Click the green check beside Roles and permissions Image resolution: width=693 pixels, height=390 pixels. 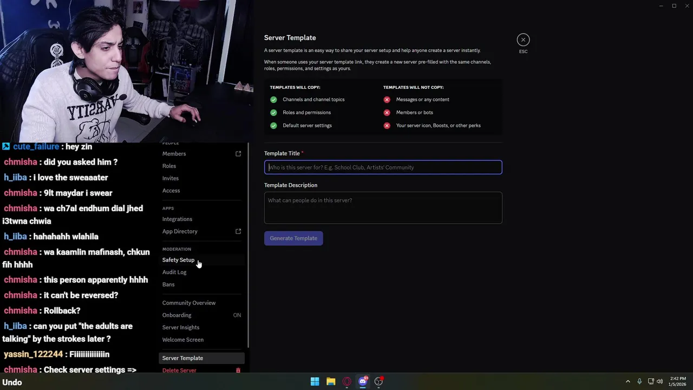click(273, 113)
